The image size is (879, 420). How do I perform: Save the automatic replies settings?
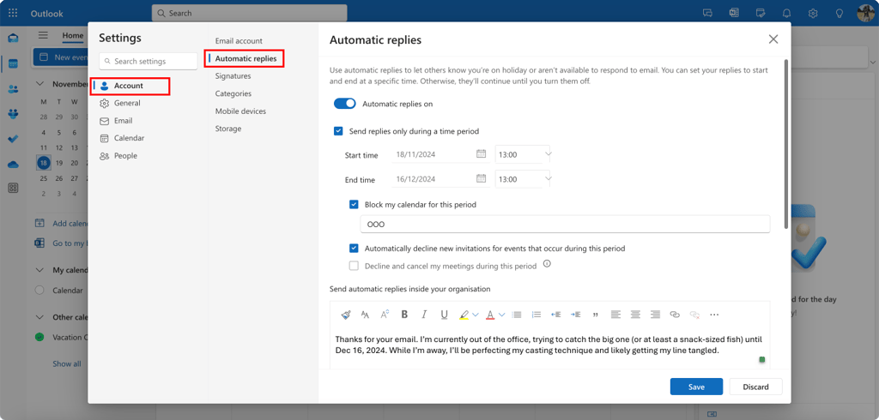tap(696, 387)
